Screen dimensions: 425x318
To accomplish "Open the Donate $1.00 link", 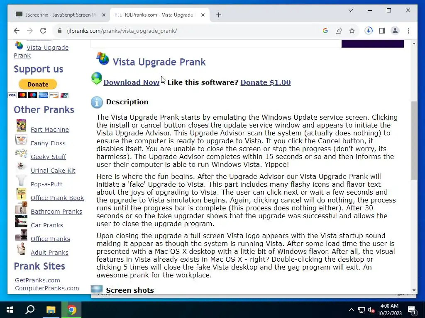I will (x=266, y=82).
